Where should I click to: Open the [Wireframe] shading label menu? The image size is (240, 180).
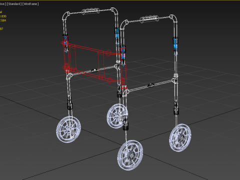[x=30, y=4]
